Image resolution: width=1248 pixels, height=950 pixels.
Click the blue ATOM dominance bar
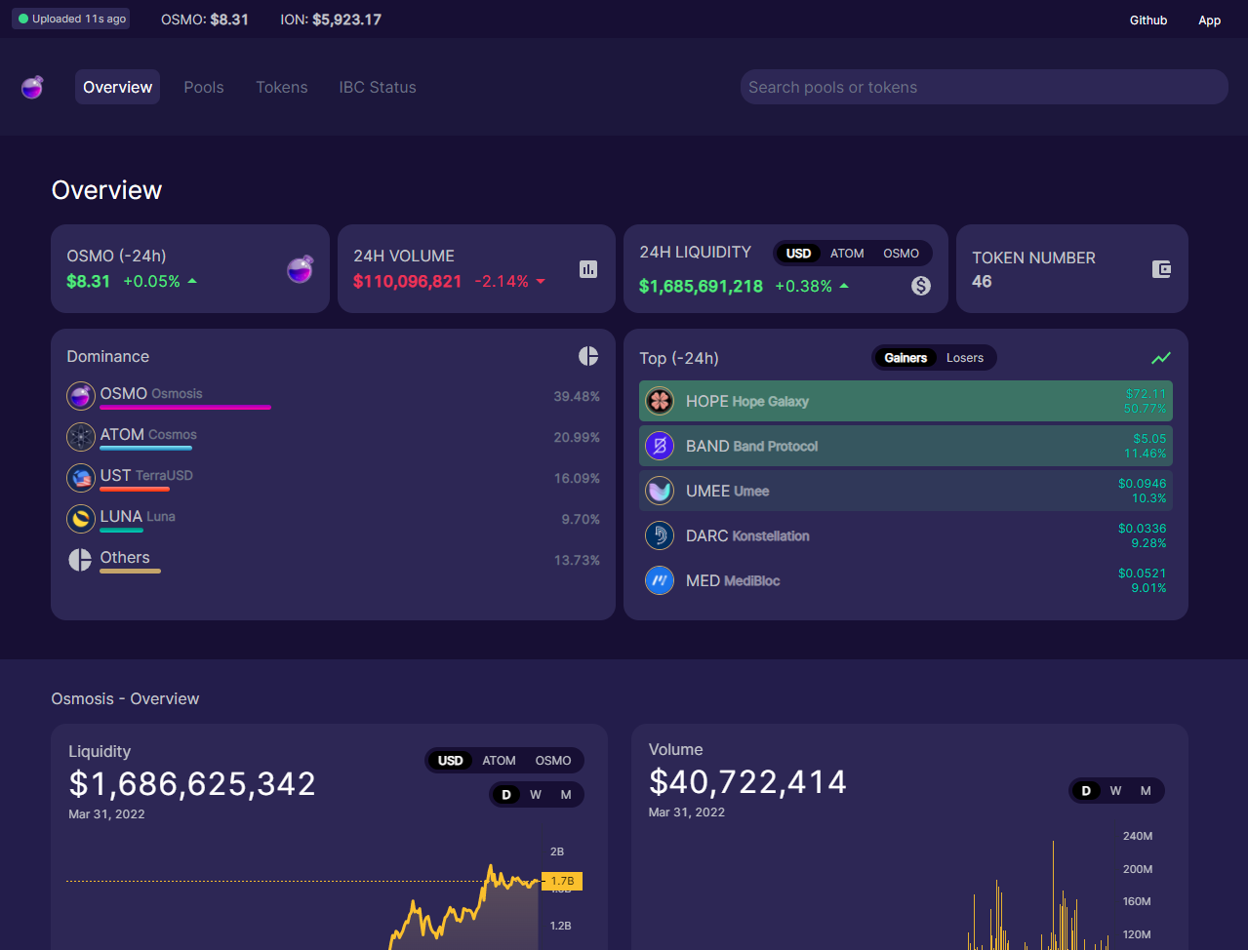(x=145, y=448)
